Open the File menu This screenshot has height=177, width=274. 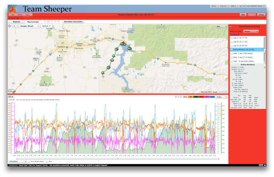[12, 14]
